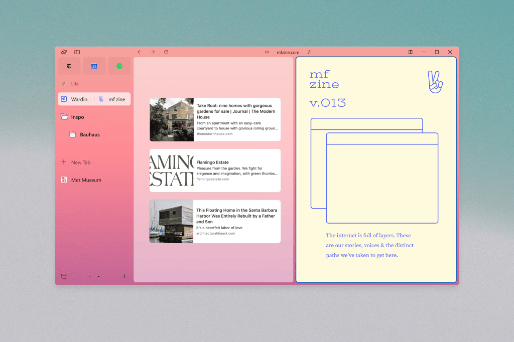
Task: Expand the Bauhaus subfolder
Action: click(89, 134)
